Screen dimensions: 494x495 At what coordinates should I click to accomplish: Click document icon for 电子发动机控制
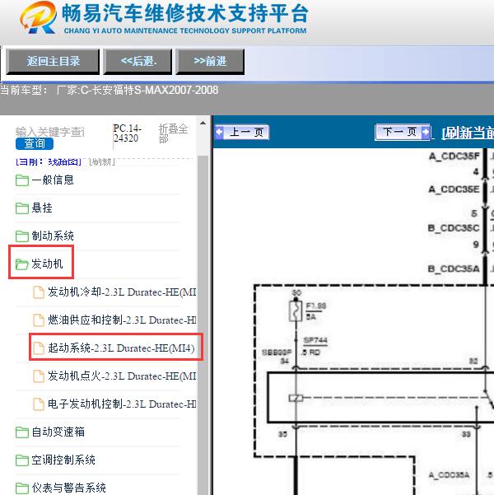pyautogui.click(x=39, y=404)
